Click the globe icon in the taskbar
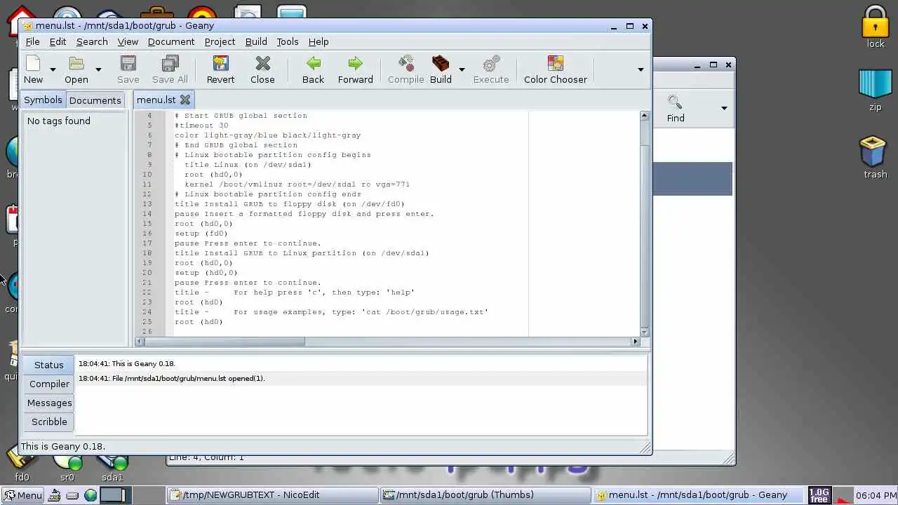The height and width of the screenshot is (505, 898). [91, 495]
